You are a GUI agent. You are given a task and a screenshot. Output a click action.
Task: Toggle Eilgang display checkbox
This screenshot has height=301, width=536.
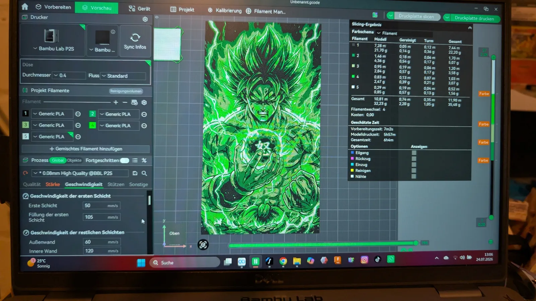point(414,153)
